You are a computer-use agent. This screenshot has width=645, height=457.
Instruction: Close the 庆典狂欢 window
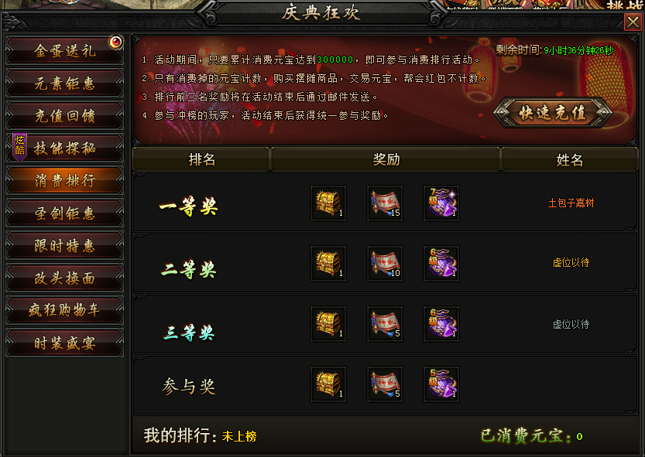click(x=633, y=22)
